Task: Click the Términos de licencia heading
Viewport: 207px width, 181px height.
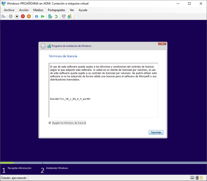Action: [x=63, y=56]
